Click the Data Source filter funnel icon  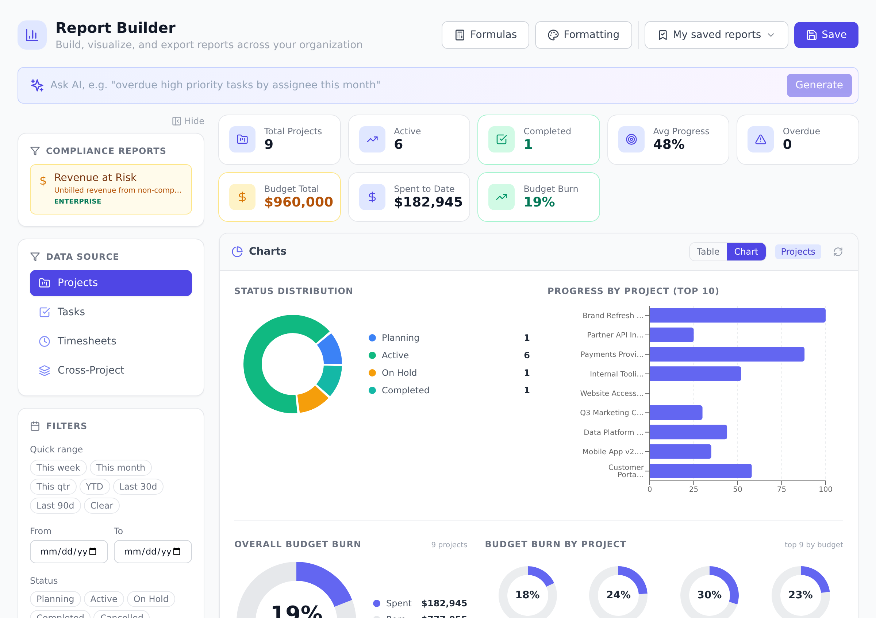pos(35,256)
